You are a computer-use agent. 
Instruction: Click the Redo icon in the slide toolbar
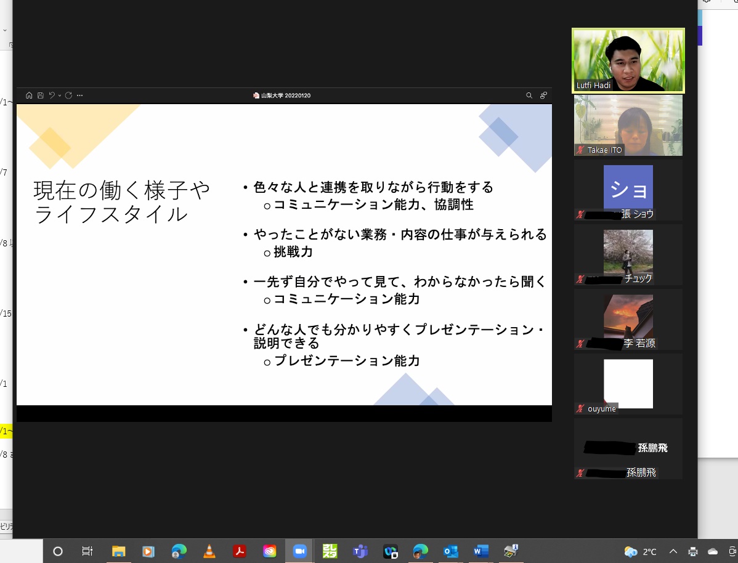pos(68,95)
